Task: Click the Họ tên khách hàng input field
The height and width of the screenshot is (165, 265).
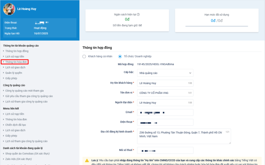Action: tap(165, 83)
